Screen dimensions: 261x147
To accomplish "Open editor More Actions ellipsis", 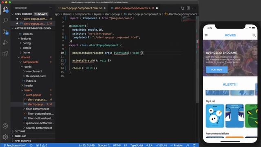I will (x=194, y=8).
